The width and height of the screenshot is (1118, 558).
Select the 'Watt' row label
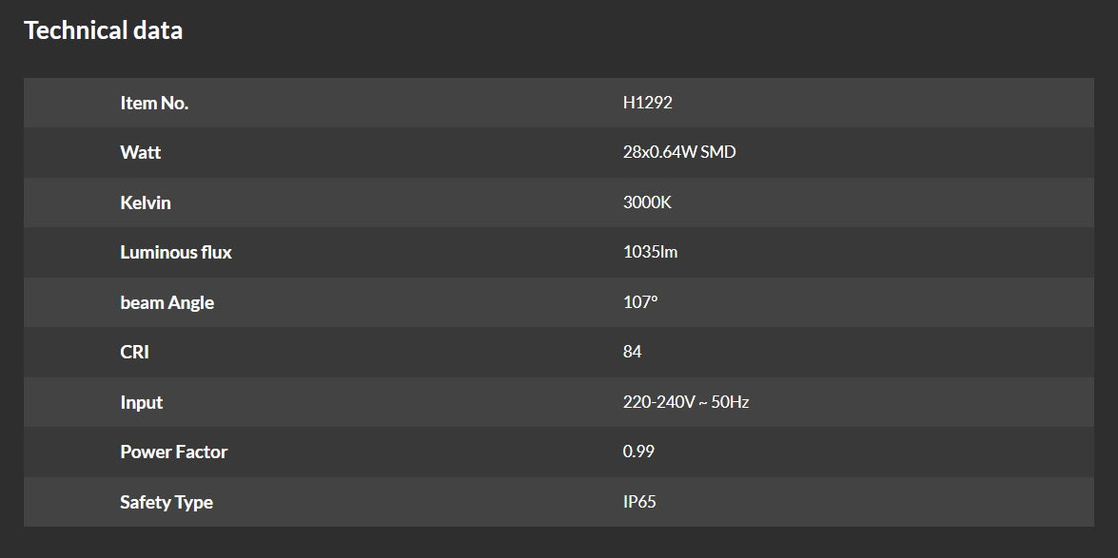[x=141, y=152]
